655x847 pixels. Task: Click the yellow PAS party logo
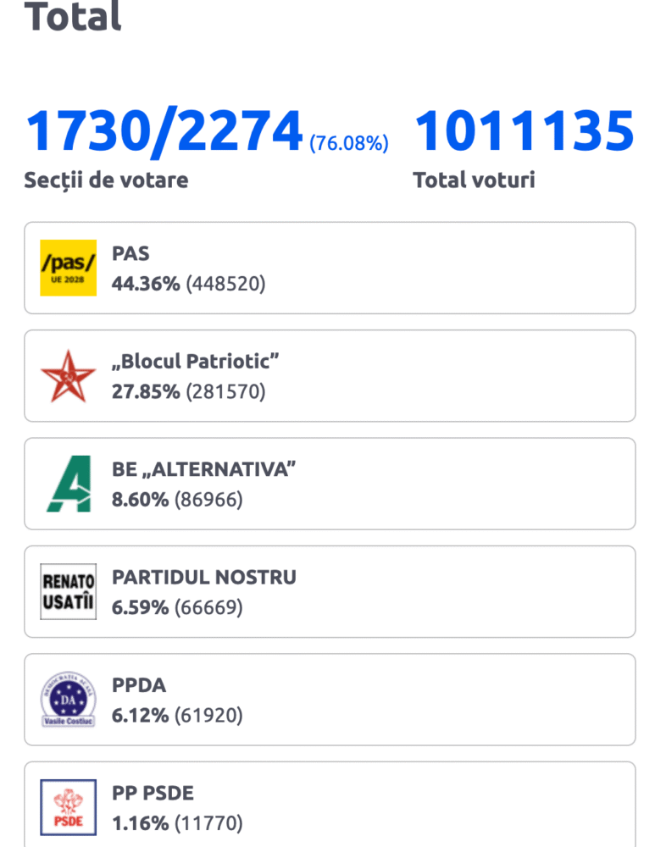click(68, 268)
